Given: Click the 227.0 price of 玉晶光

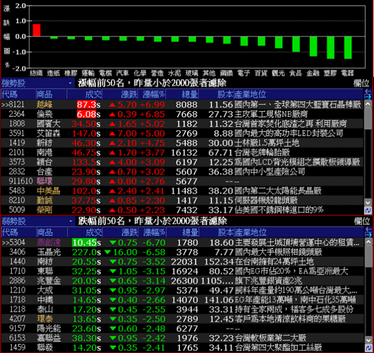Looking at the screenshot, I should click(84, 252).
